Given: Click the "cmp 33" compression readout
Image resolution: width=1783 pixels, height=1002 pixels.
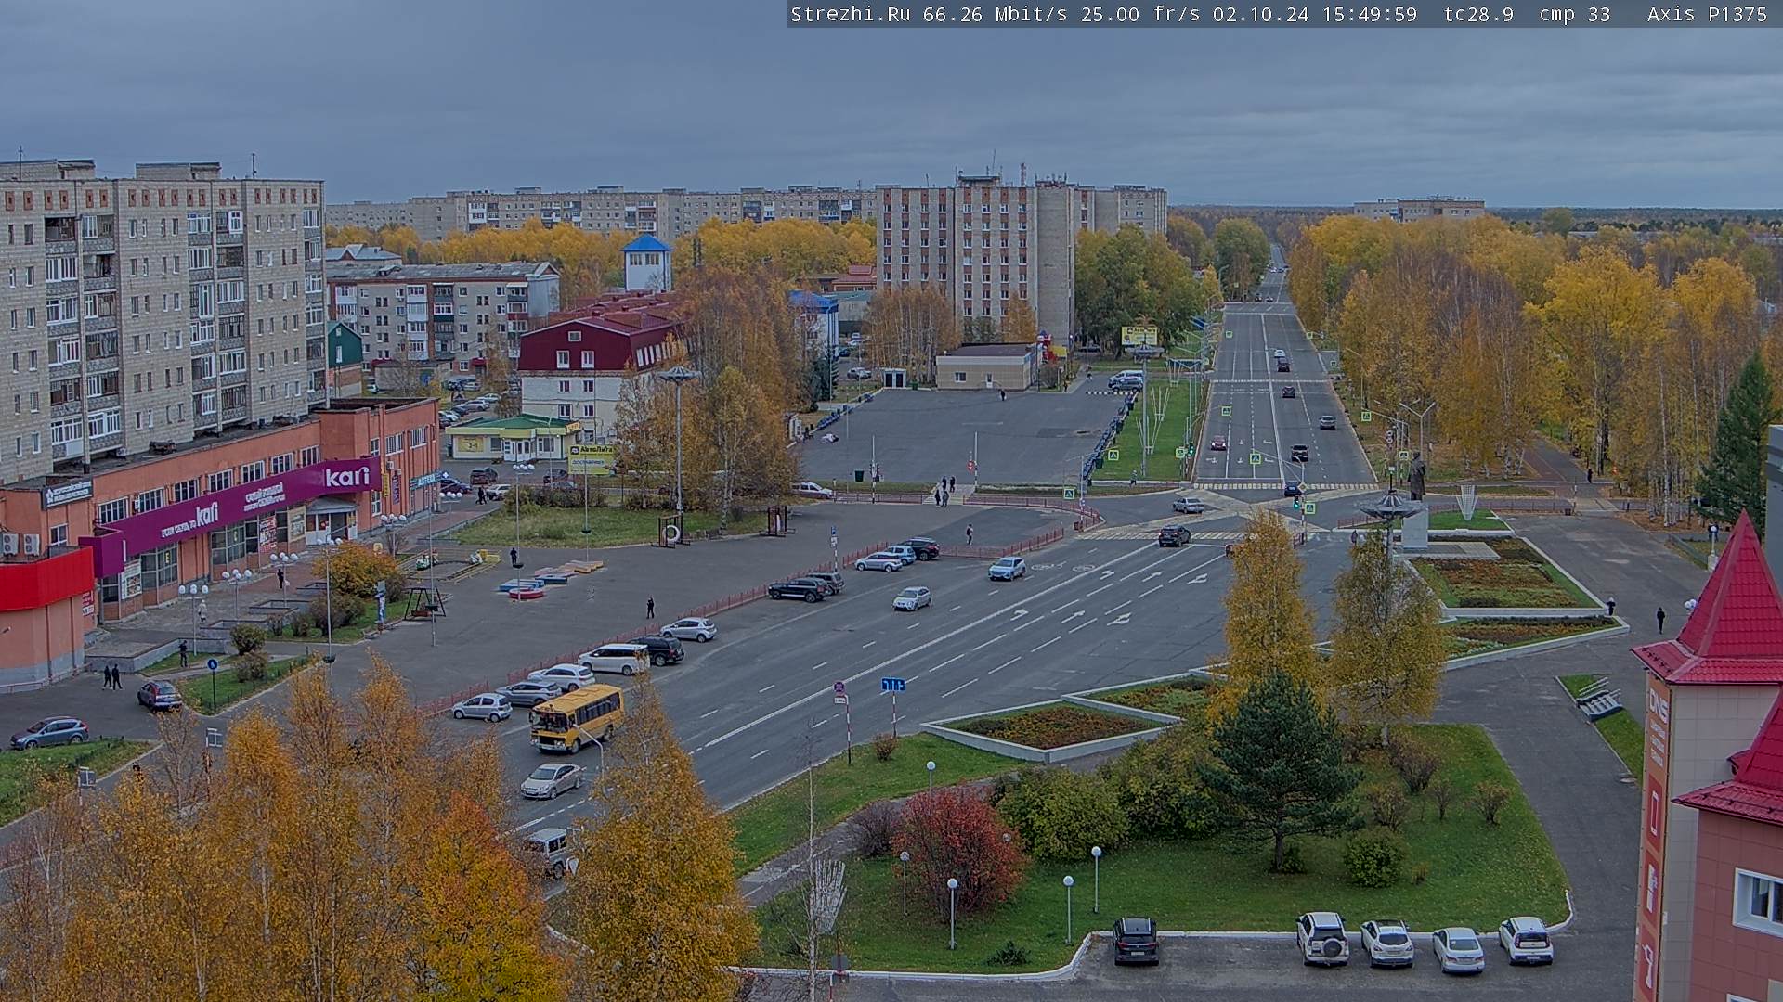Looking at the screenshot, I should pyautogui.click(x=1575, y=14).
